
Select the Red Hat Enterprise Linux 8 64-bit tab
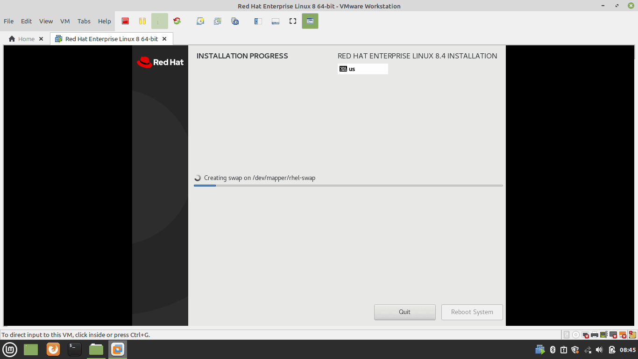coord(112,39)
